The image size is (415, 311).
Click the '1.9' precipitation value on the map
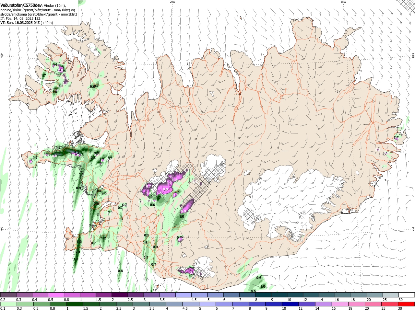[79, 242]
